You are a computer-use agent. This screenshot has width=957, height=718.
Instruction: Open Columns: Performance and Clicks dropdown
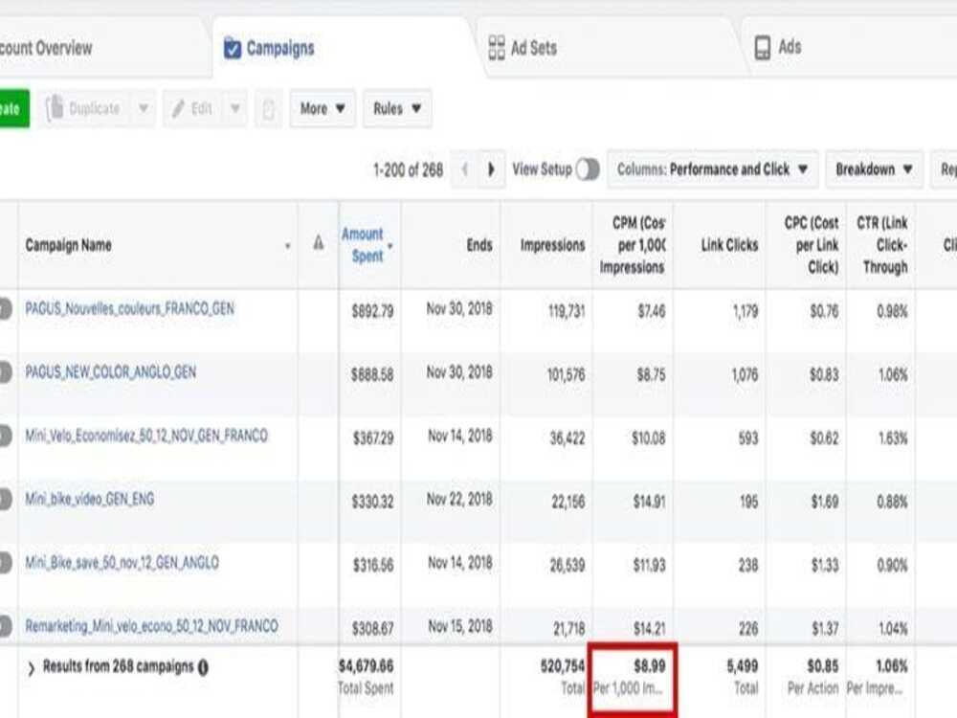point(712,169)
